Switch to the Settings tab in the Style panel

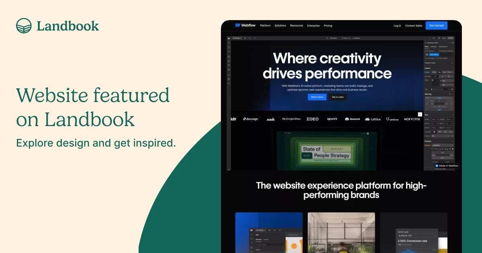(x=433, y=47)
